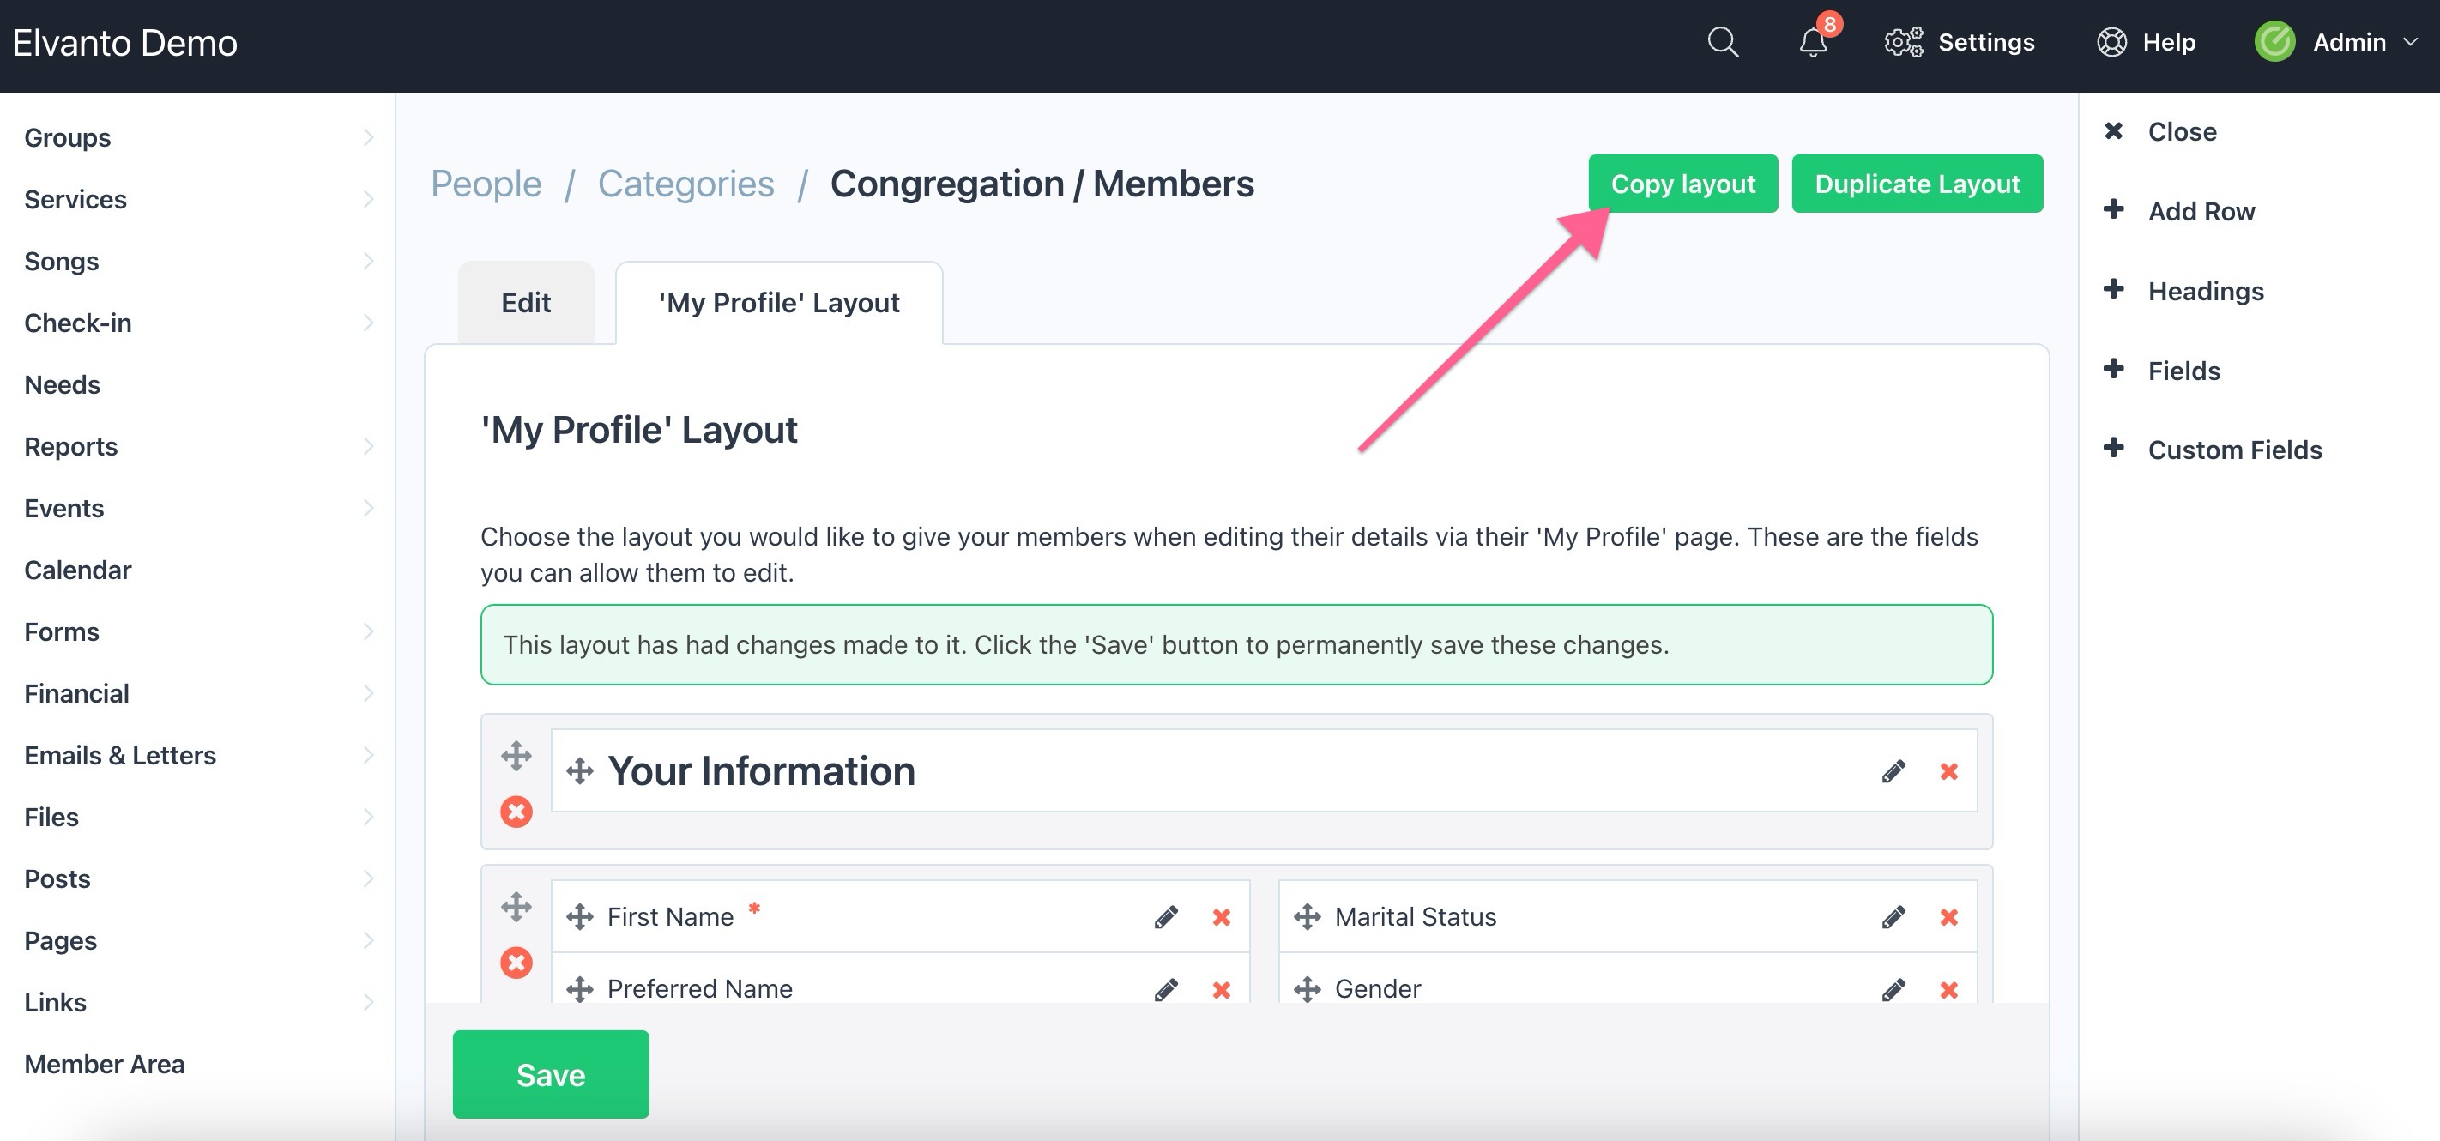Click plus icon next to Headings
Screen dimensions: 2440x1141
[2113, 289]
